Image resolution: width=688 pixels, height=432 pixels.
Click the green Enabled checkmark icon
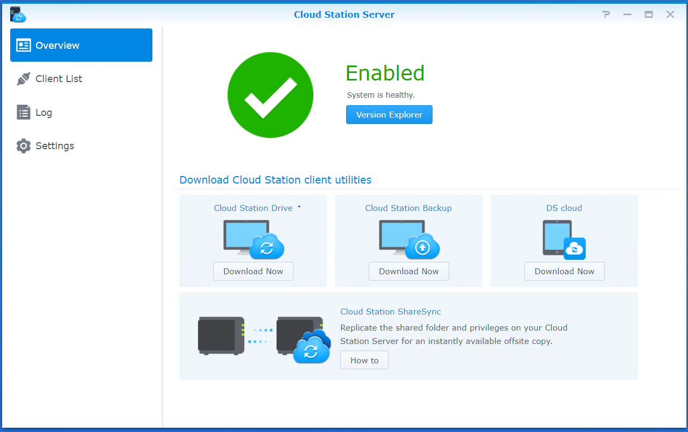(x=270, y=95)
